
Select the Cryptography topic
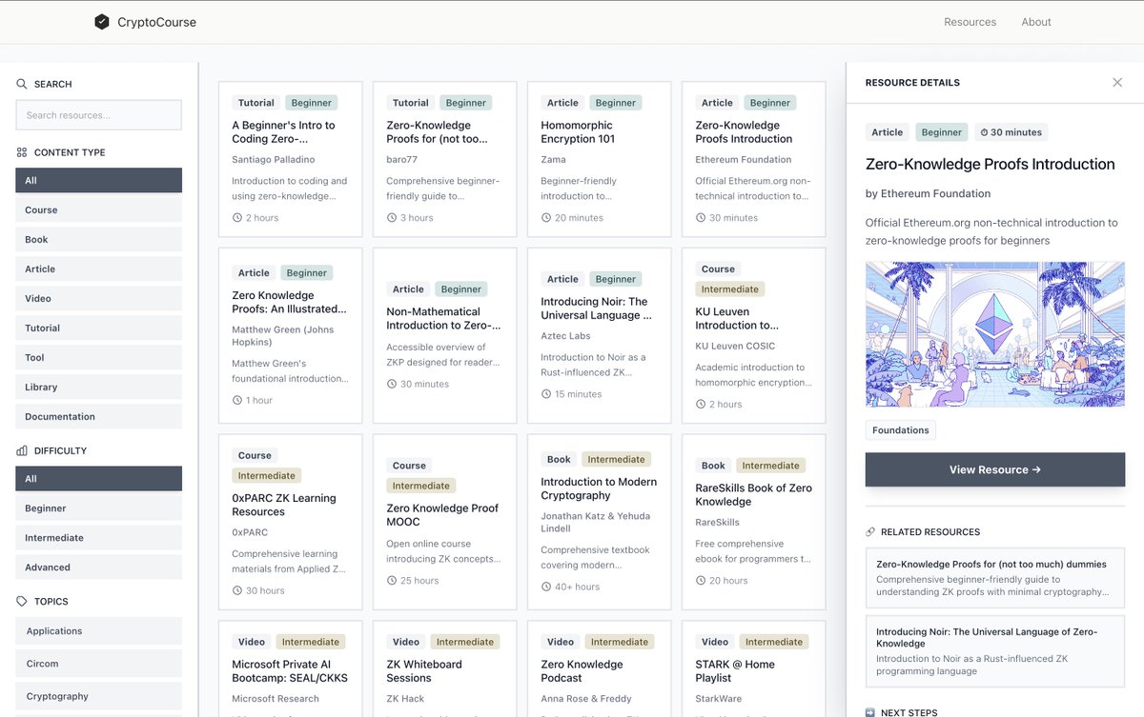(99, 696)
